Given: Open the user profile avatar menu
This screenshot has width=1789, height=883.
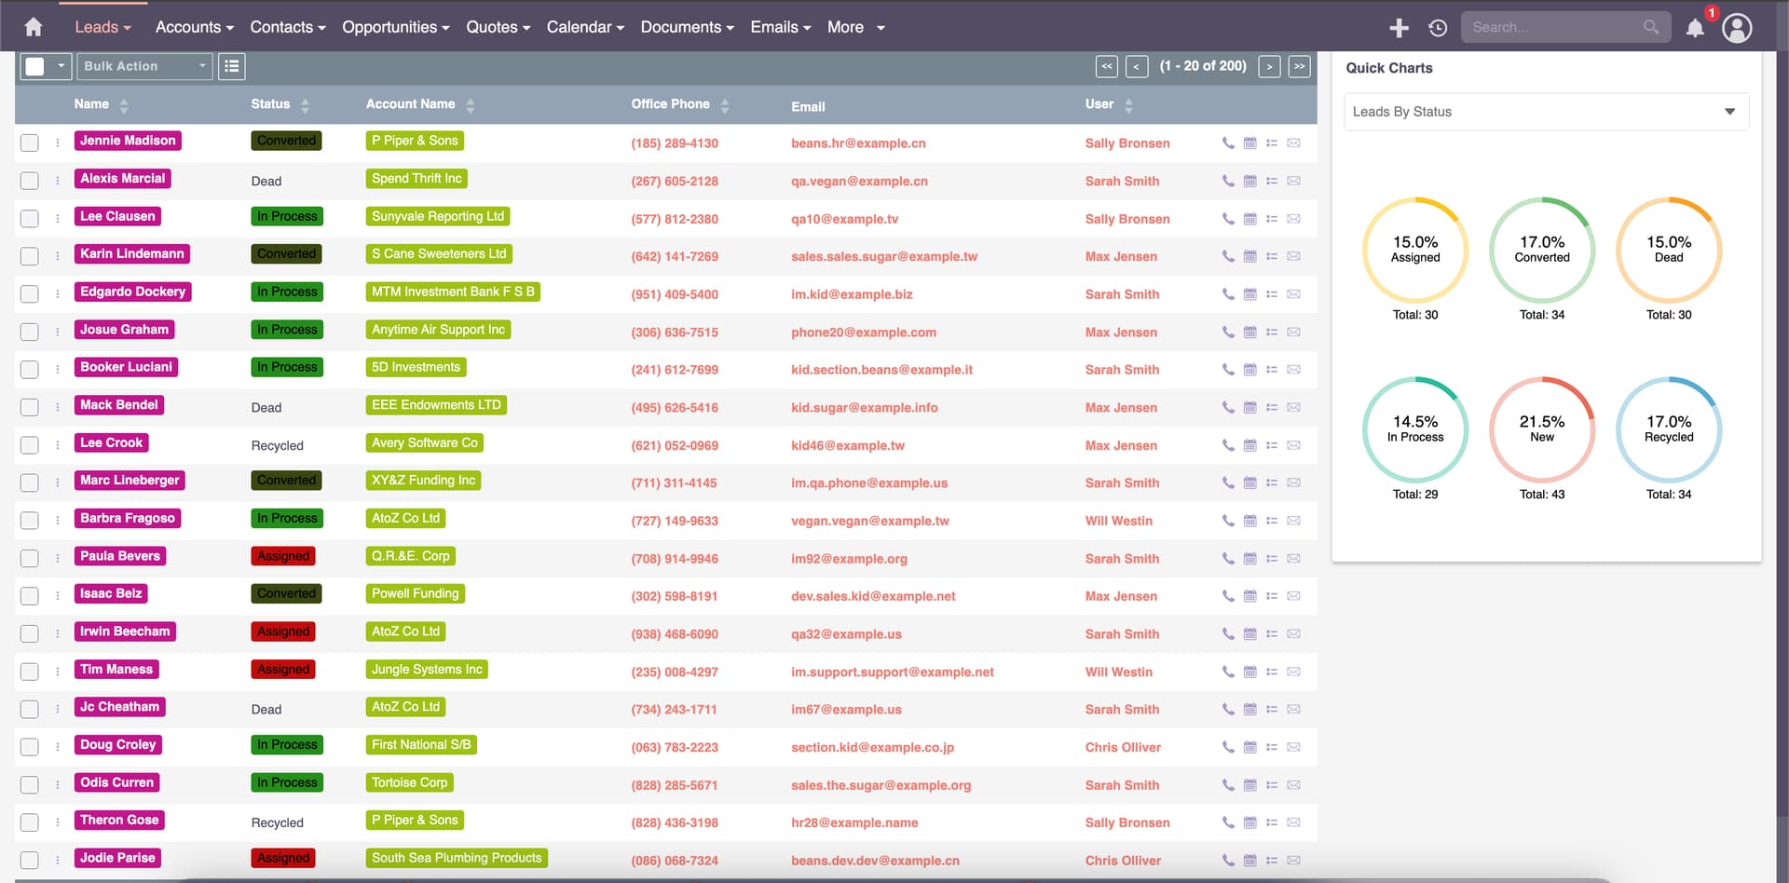Looking at the screenshot, I should coord(1737,28).
